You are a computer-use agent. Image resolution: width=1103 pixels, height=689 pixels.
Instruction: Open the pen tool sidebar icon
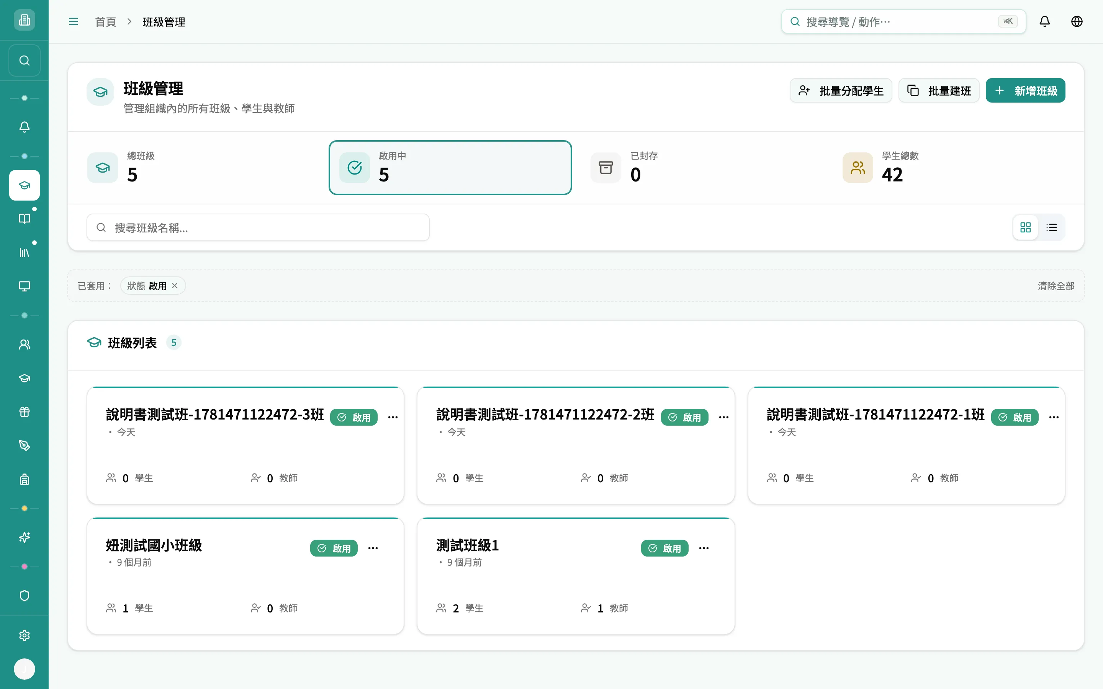(24, 445)
